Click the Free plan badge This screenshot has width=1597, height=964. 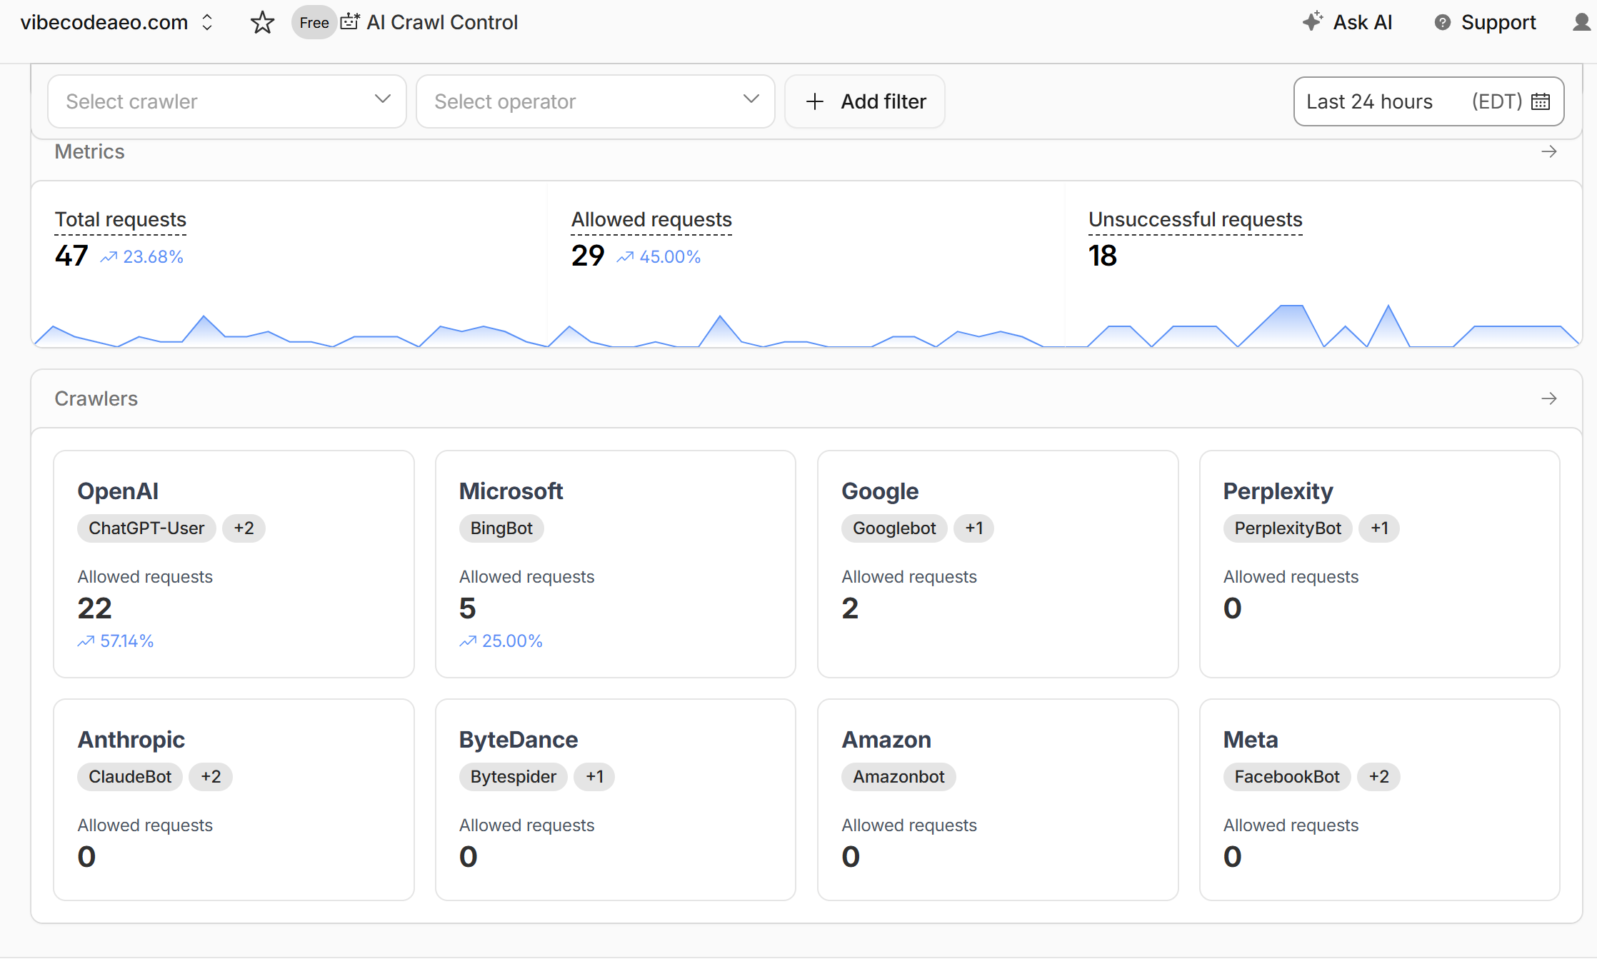click(314, 23)
